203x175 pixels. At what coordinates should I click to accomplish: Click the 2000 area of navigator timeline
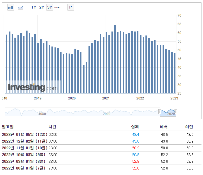tap(107, 114)
